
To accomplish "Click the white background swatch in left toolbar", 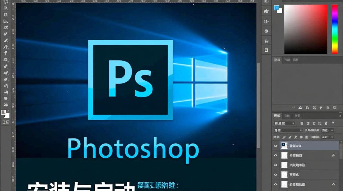I will click(8, 116).
